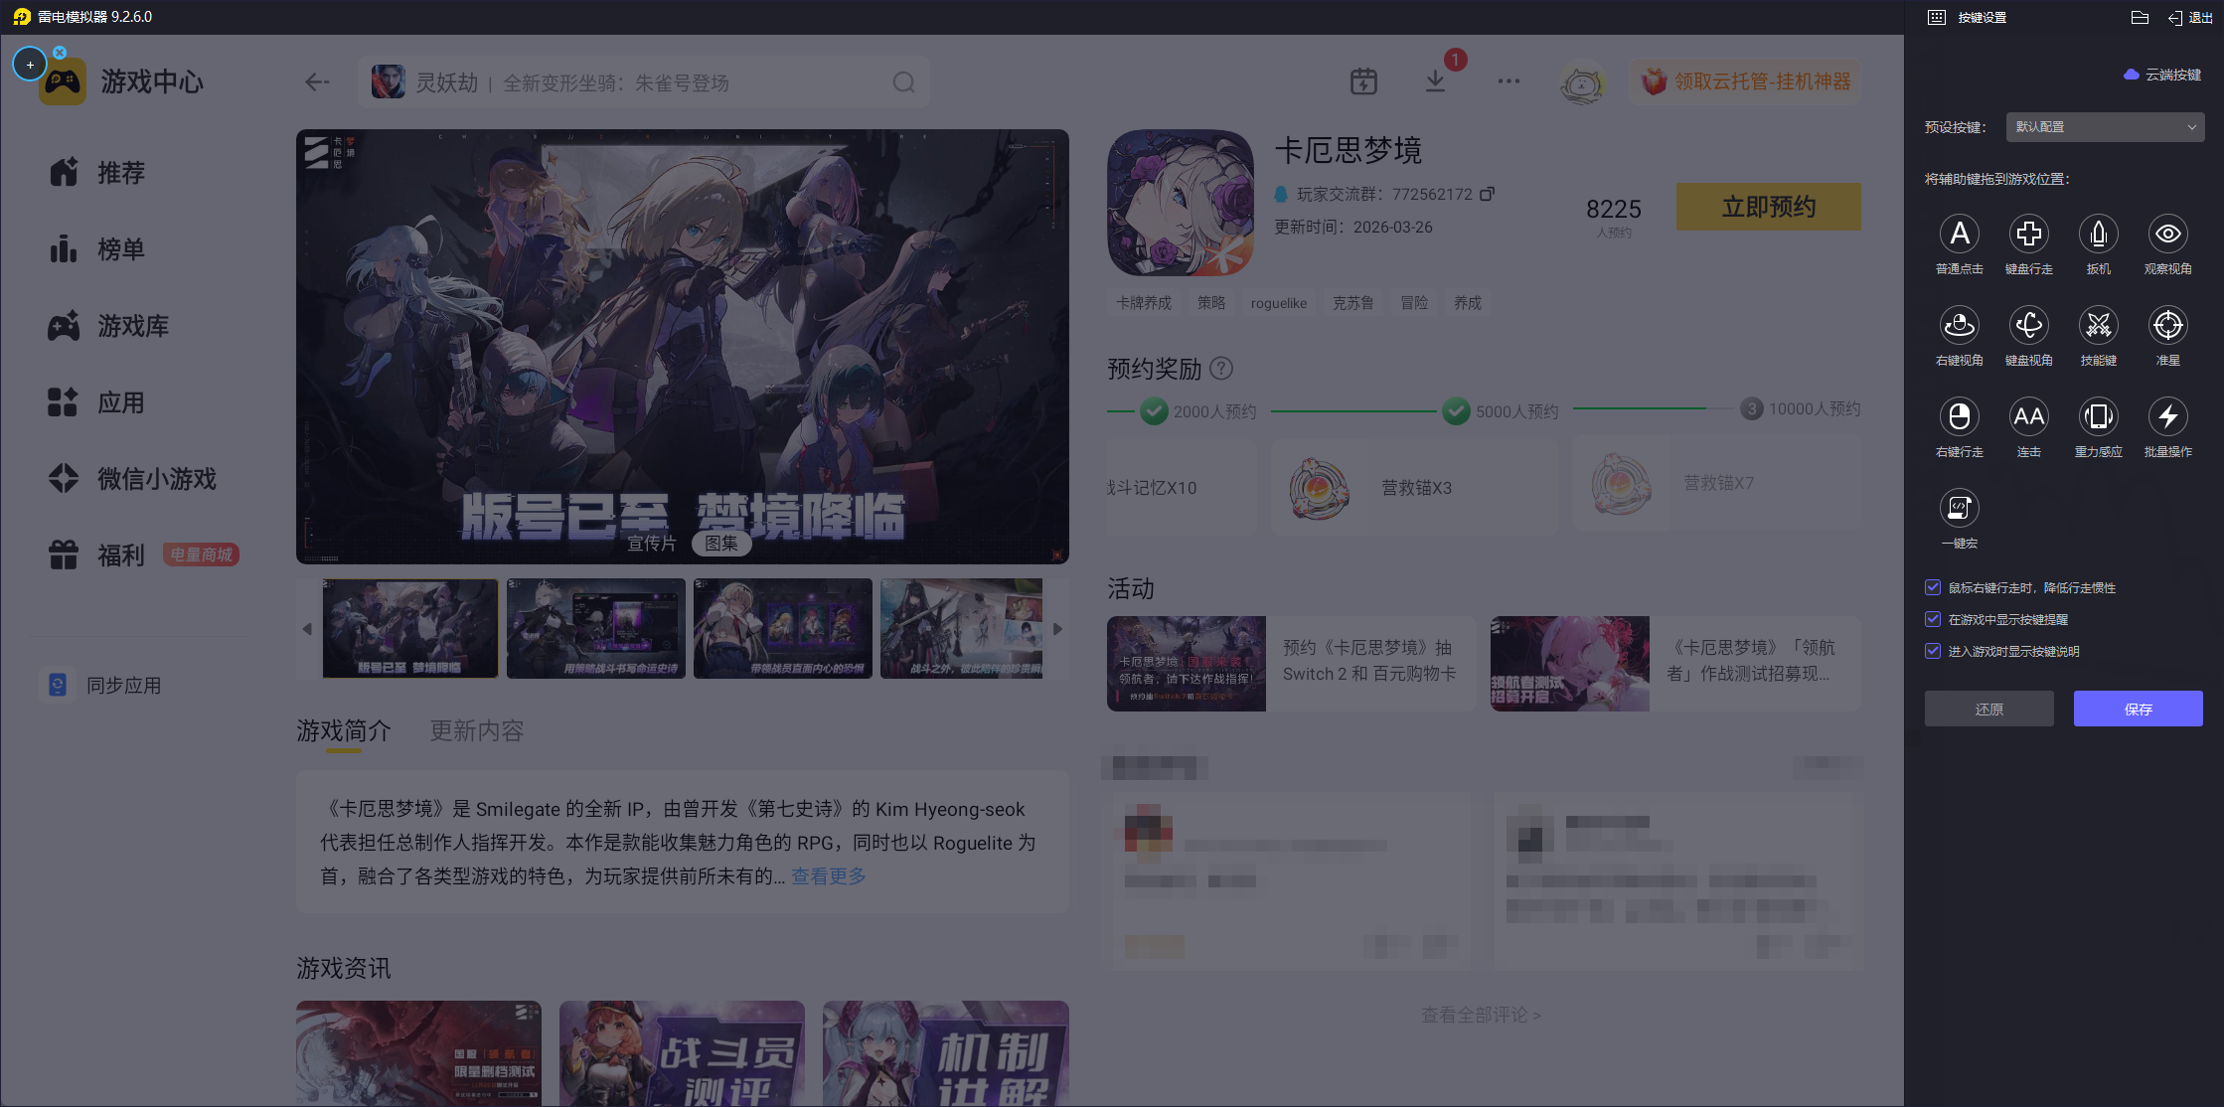The image size is (2224, 1107).
Task: Uncheck 鼠标右键行走时降低行走惯性 checkbox
Action: (x=1933, y=587)
